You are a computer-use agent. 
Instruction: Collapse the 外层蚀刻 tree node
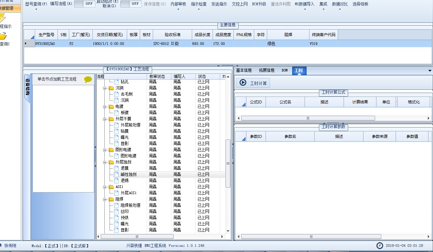click(x=105, y=162)
